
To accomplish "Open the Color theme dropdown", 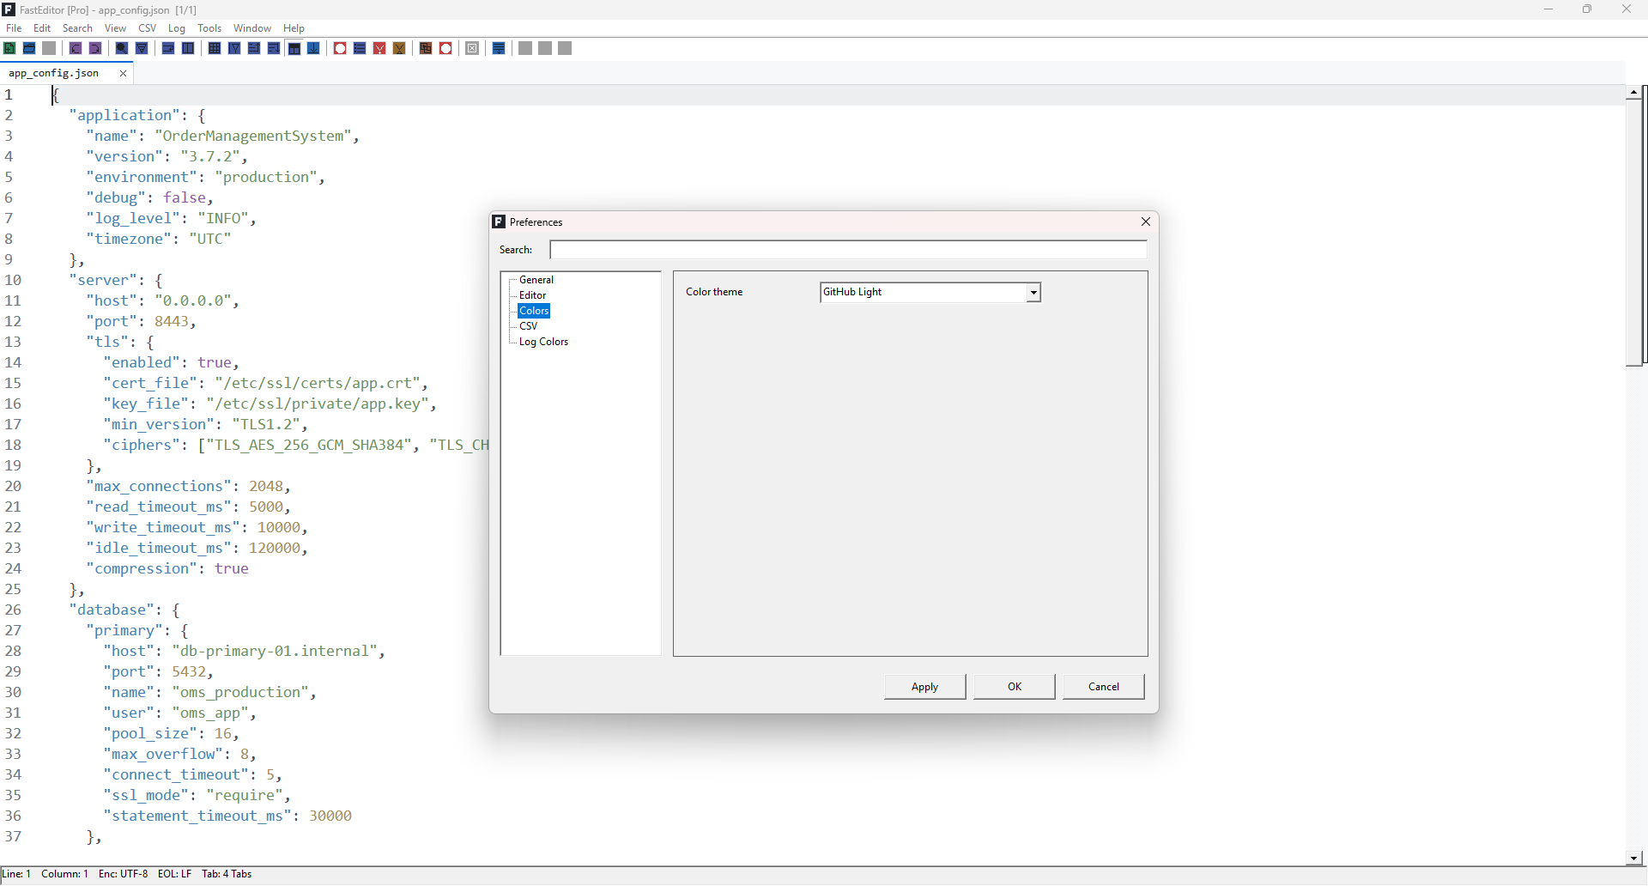I will [930, 292].
